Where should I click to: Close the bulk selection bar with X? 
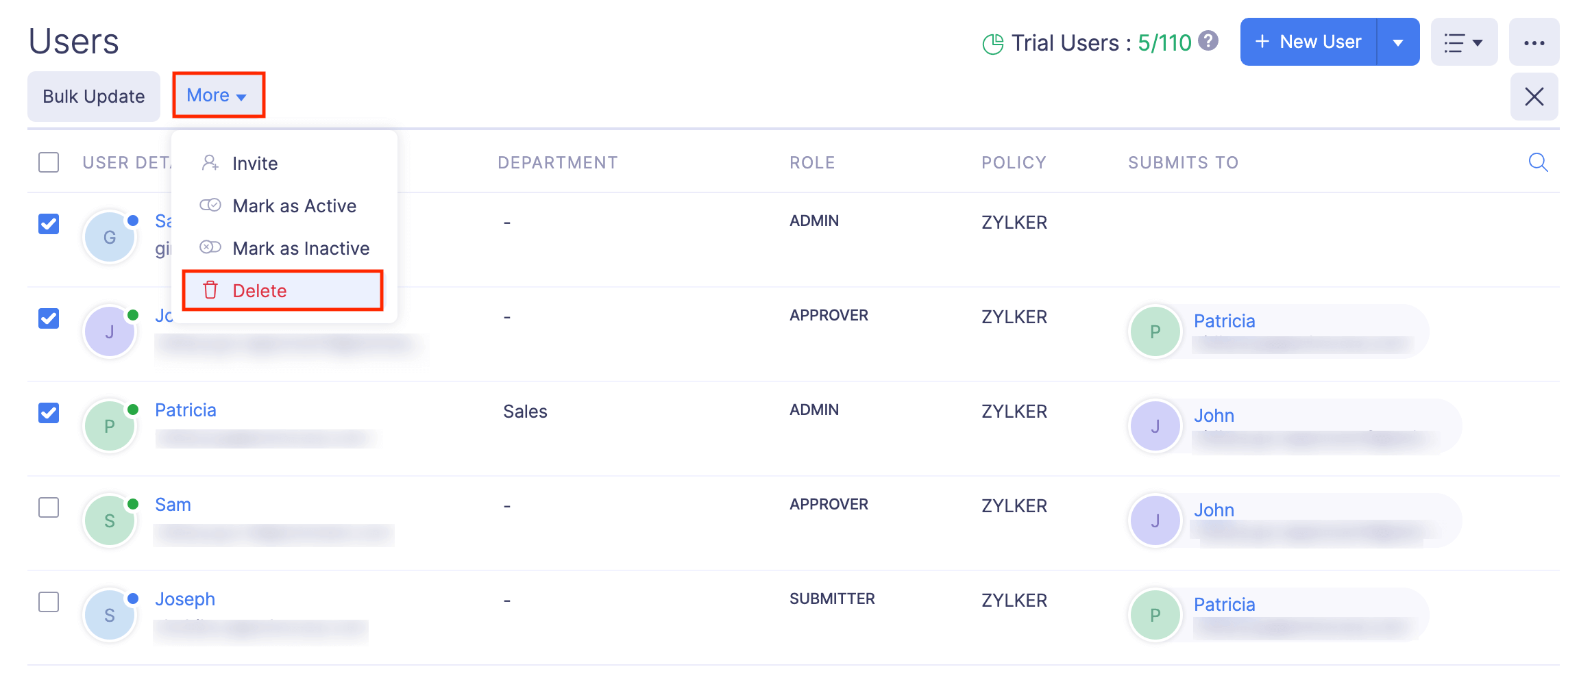[1534, 97]
